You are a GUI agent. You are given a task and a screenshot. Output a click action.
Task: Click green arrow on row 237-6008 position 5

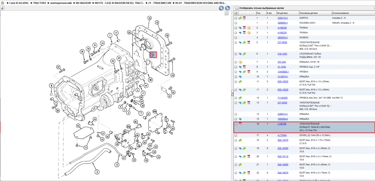244,43
